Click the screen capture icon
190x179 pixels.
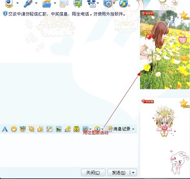point(85,129)
